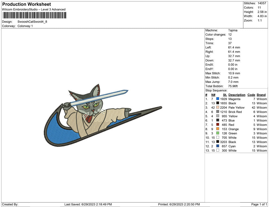Select the 'Colorway 1' value
Screen dimensions: 269x207
click(25, 26)
